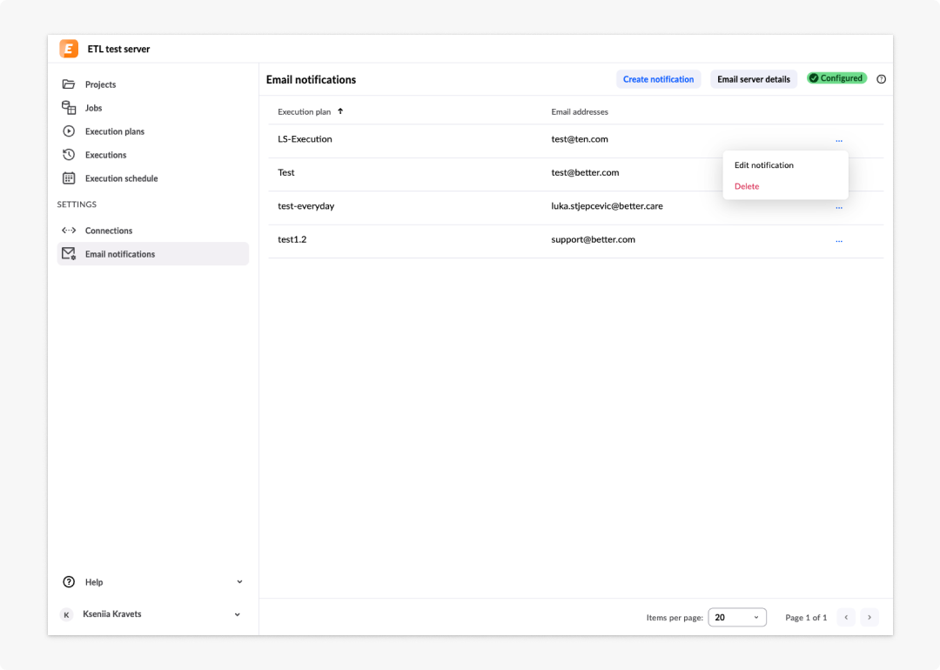Screen dimensions: 940x670
Task: Click the Execution plan column header
Action: [x=304, y=111]
